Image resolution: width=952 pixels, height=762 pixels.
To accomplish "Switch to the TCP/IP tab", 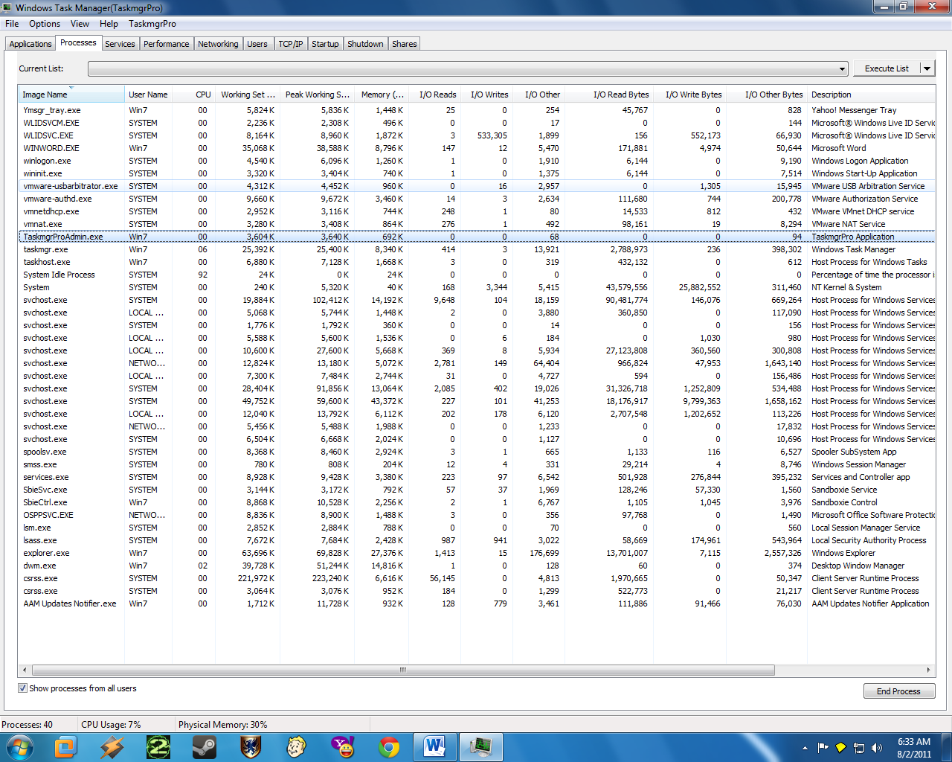I will 291,44.
